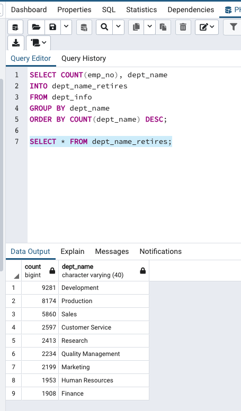
Task: Open the Explain tab
Action: (73, 252)
